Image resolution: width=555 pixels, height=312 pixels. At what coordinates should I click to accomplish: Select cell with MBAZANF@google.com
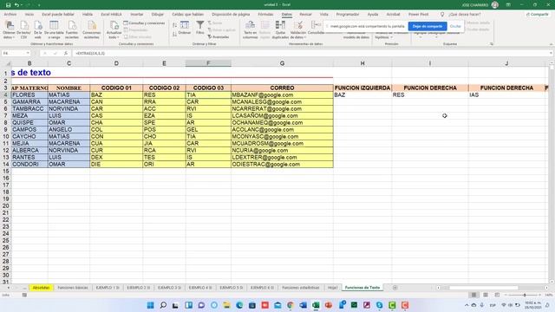point(282,94)
